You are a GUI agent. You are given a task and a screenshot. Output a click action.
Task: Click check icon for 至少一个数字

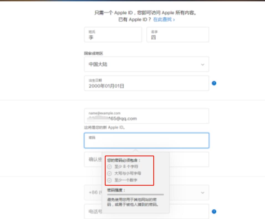(109, 180)
